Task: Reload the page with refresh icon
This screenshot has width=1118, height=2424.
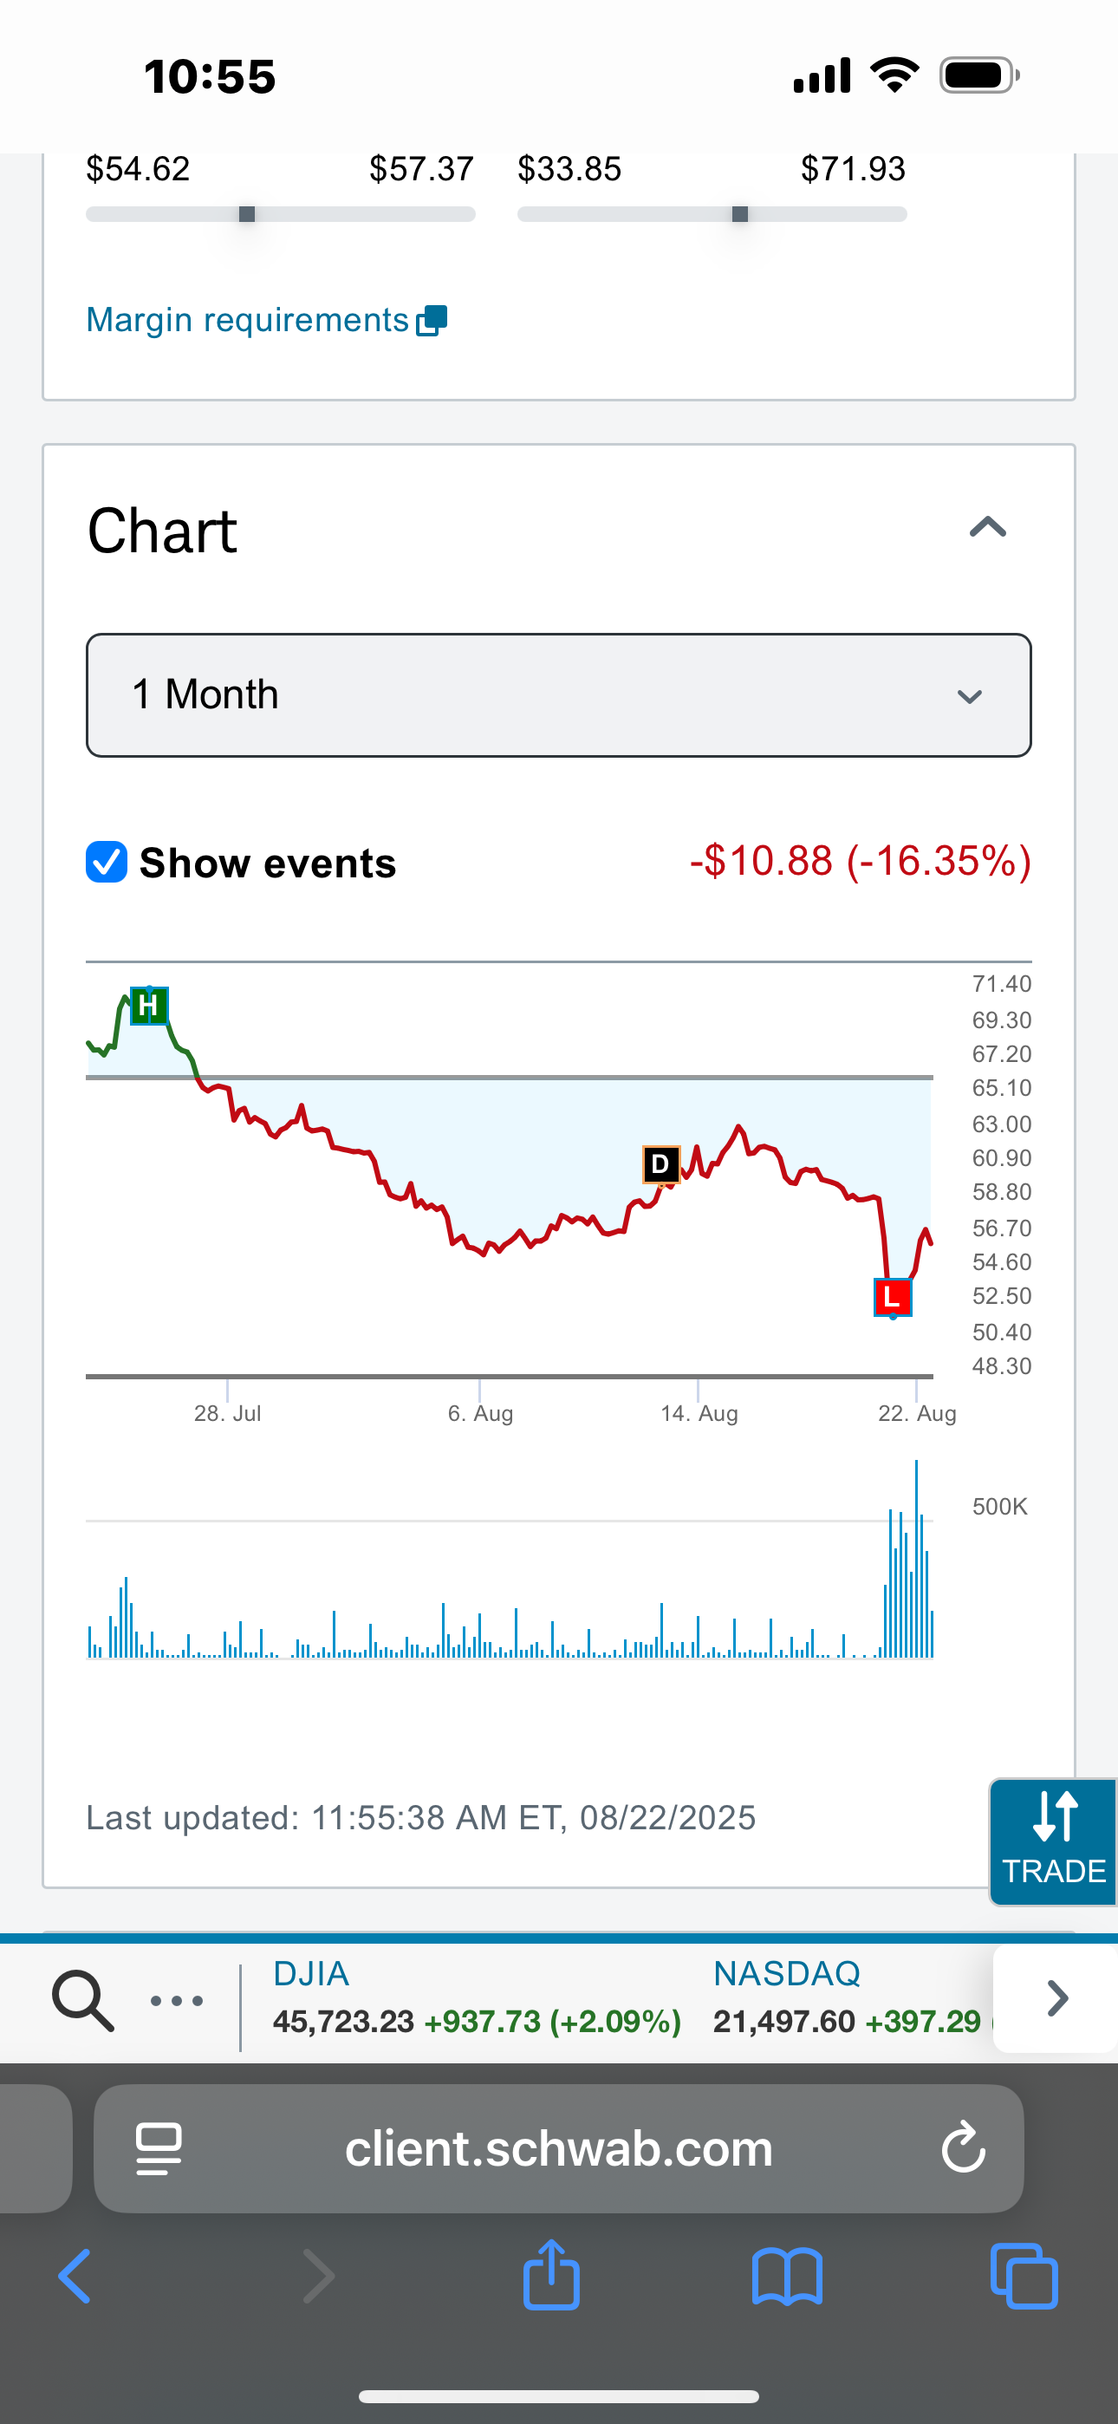Action: (x=963, y=2147)
